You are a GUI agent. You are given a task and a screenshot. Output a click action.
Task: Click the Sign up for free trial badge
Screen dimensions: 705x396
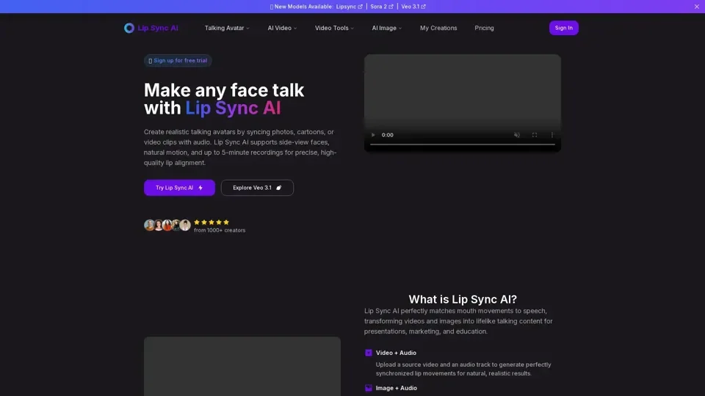click(x=178, y=61)
